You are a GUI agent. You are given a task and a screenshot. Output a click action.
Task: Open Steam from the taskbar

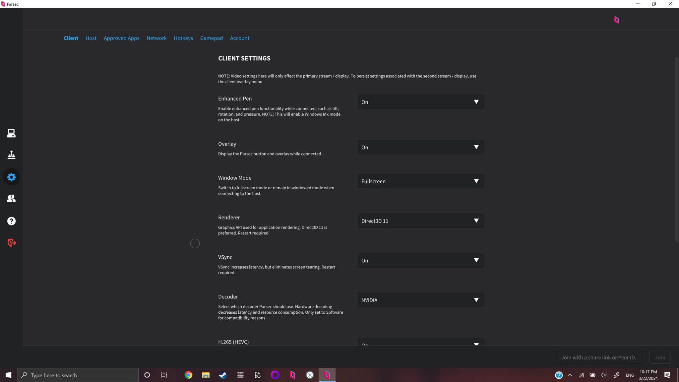[223, 375]
